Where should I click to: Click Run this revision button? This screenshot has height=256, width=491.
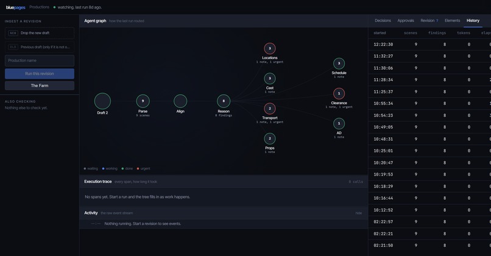40,74
